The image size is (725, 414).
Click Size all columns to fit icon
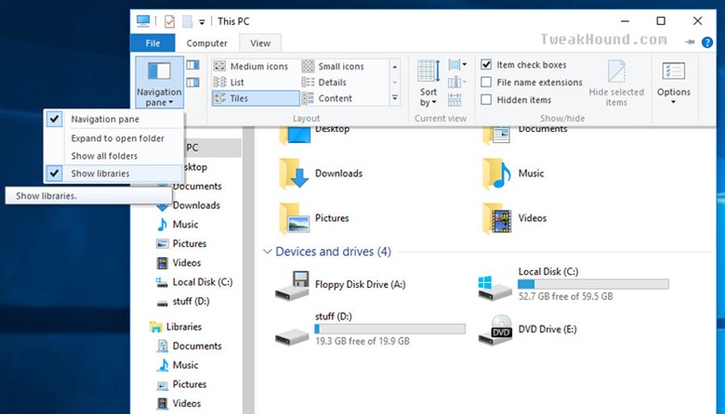pos(455,99)
